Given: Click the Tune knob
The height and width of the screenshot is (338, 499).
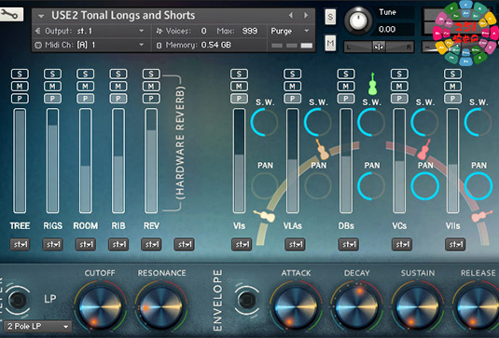Looking at the screenshot, I should pyautogui.click(x=358, y=20).
